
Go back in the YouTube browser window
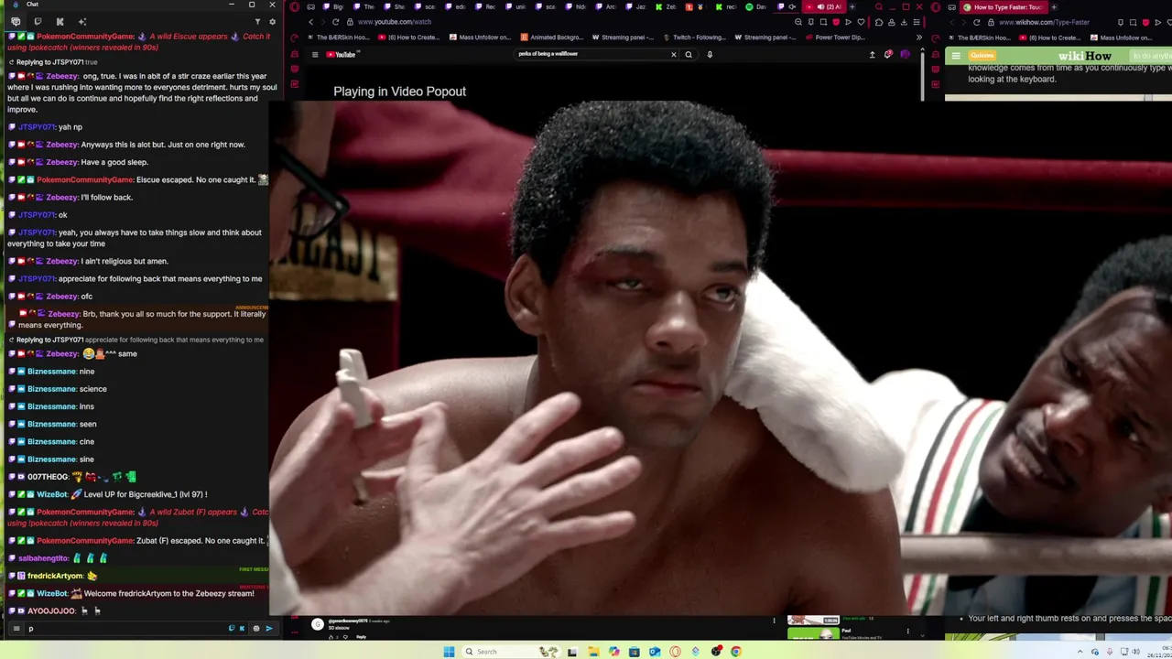pos(310,22)
